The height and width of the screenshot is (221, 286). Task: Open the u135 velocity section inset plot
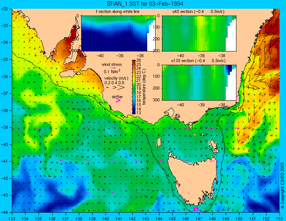click(199, 83)
